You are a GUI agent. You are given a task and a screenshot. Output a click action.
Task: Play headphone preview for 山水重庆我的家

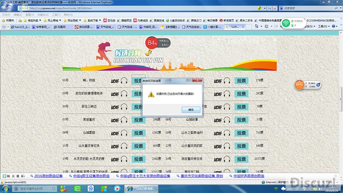point(227,146)
